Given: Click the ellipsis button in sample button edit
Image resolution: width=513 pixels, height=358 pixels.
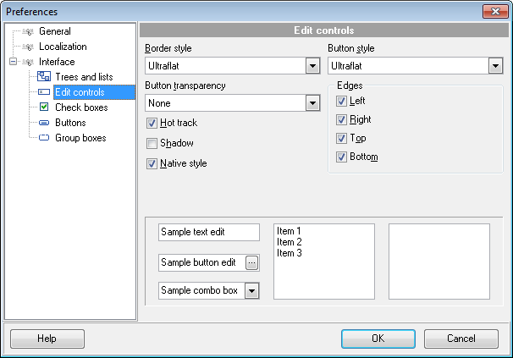Looking at the screenshot, I should pos(251,262).
